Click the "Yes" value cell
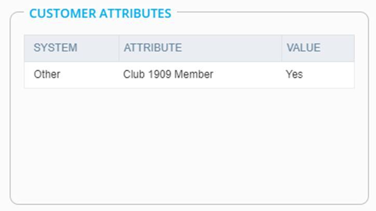 coord(294,74)
